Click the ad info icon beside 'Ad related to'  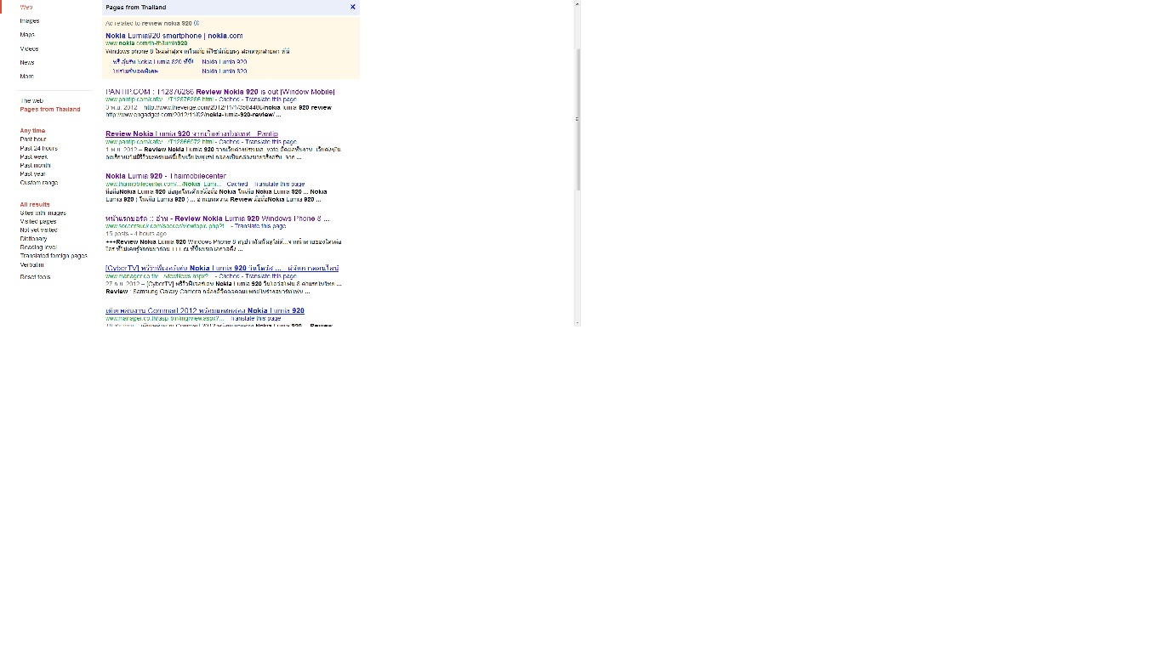point(197,23)
